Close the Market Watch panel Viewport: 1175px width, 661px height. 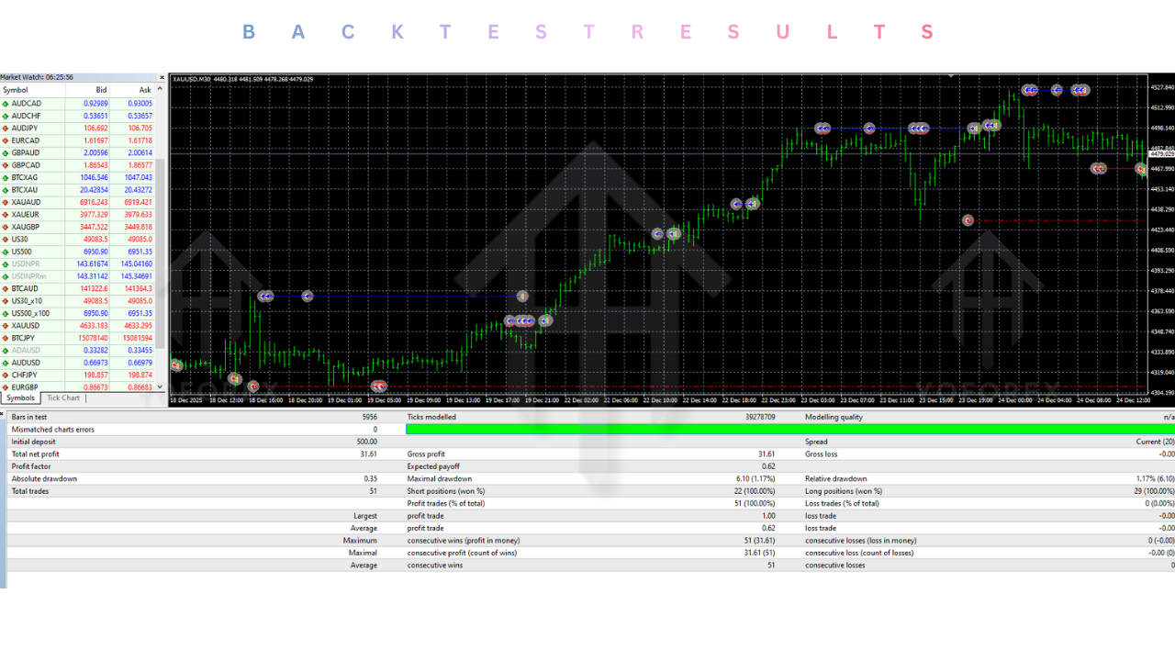click(x=161, y=76)
